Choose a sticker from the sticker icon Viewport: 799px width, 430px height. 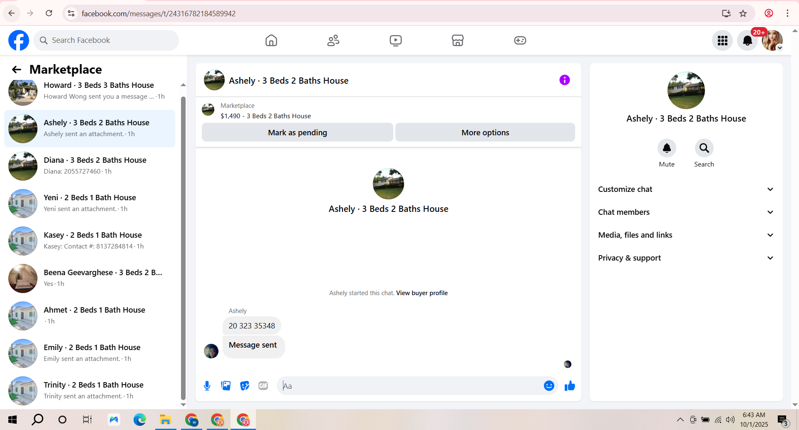click(245, 386)
